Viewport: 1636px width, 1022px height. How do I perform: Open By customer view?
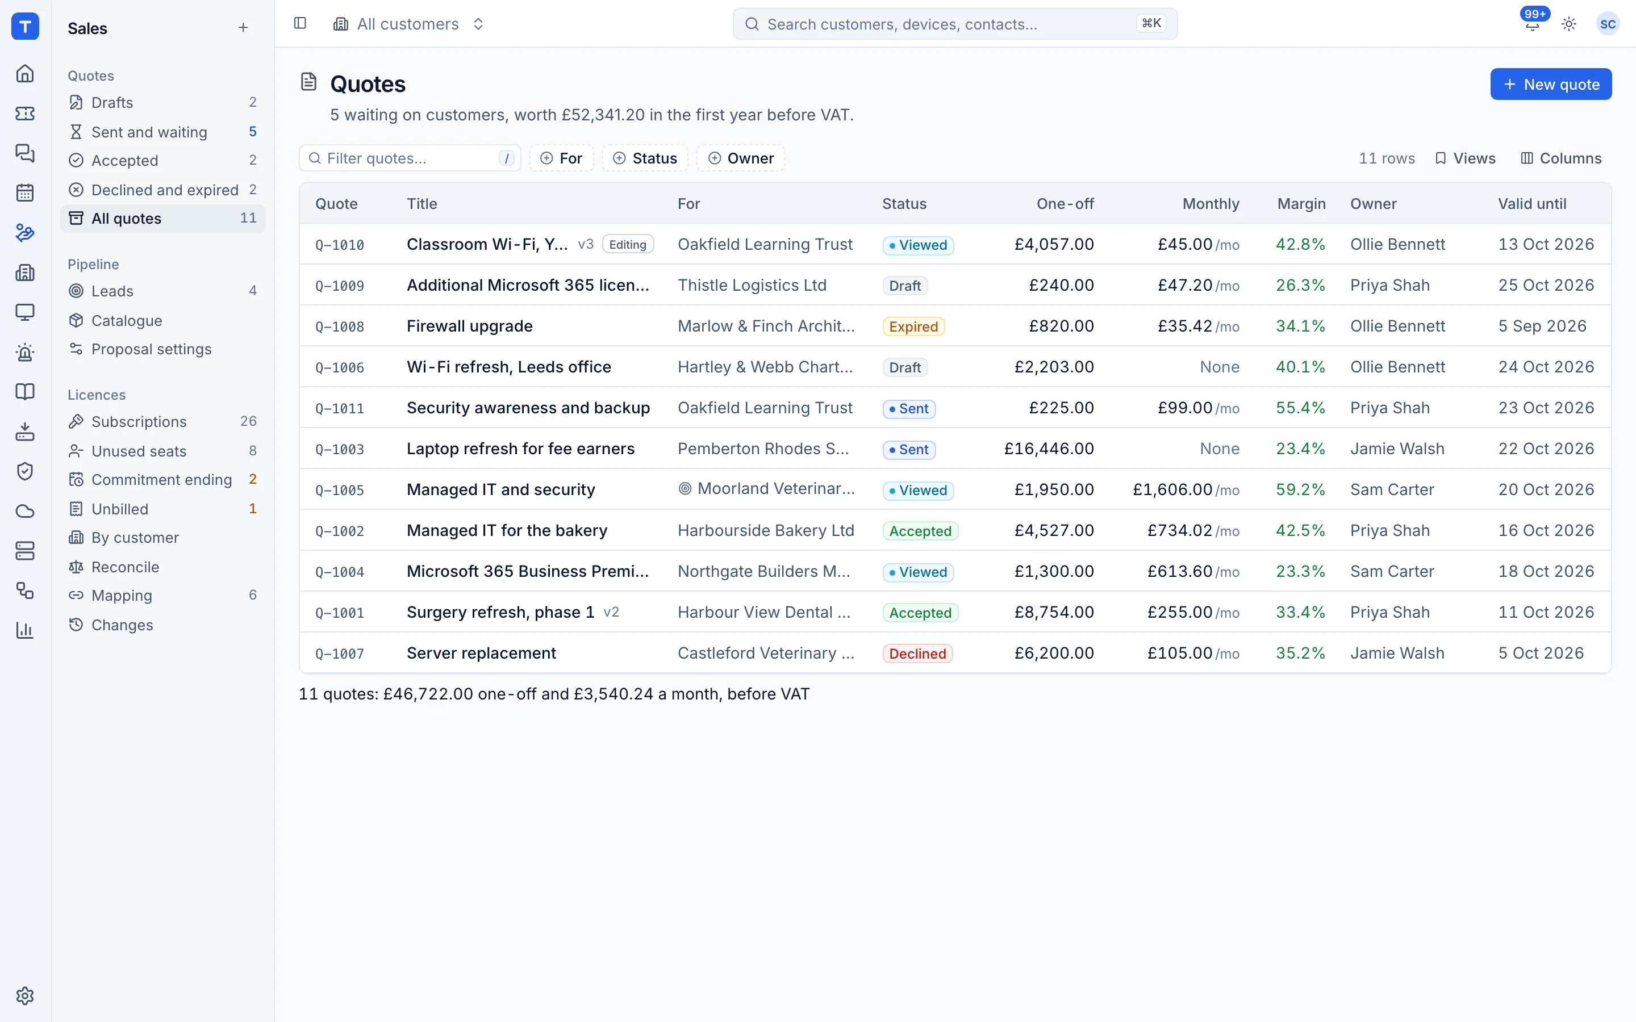tap(163, 537)
